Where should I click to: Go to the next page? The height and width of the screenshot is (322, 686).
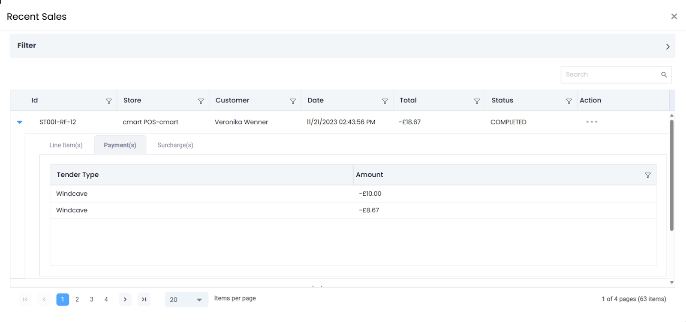(125, 299)
